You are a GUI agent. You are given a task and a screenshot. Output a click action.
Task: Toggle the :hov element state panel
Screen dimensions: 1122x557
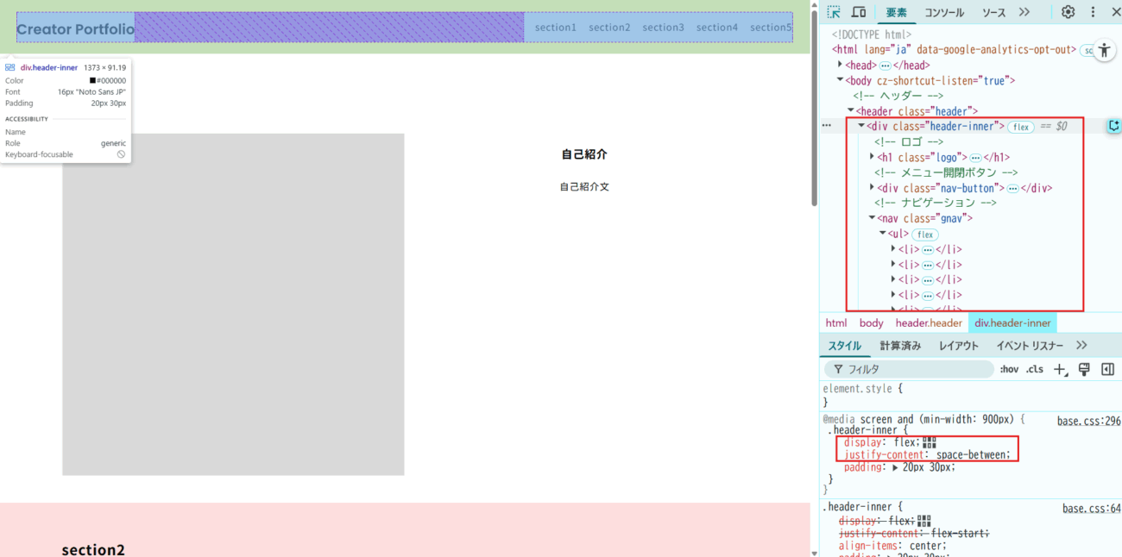point(1009,369)
